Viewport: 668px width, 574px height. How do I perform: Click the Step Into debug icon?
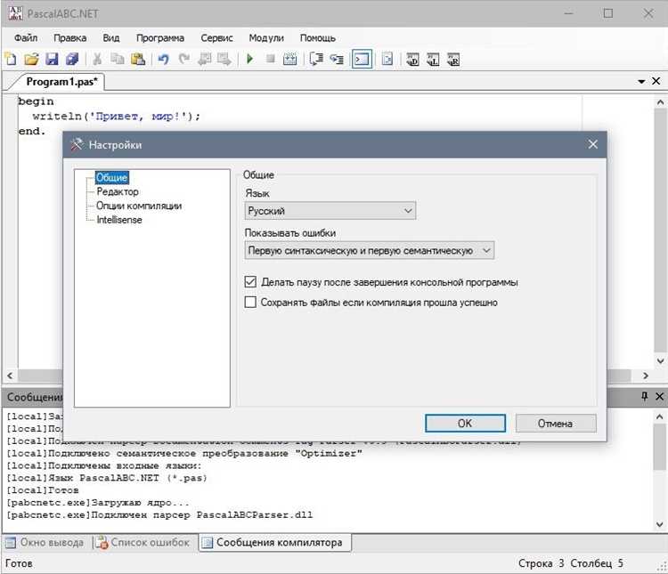point(337,60)
